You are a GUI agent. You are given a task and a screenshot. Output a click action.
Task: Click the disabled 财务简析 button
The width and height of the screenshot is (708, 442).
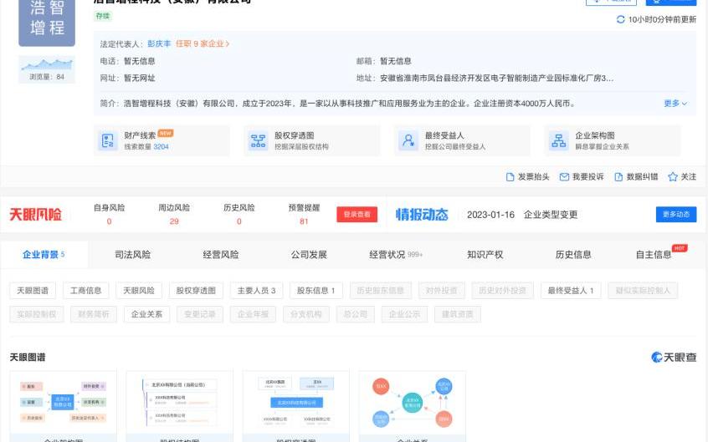point(94,314)
